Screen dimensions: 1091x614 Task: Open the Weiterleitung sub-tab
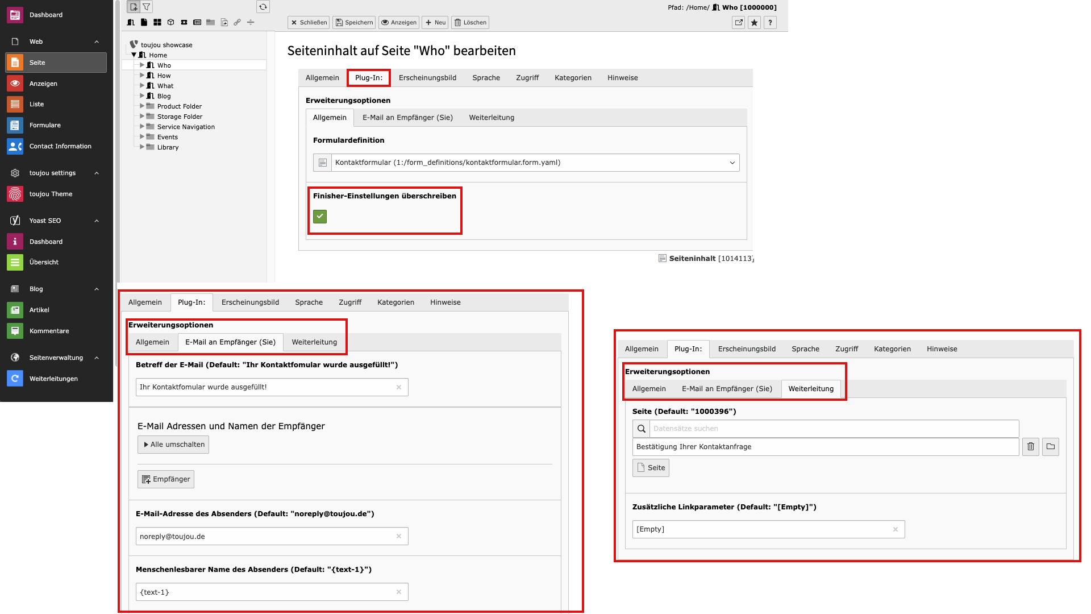pos(492,118)
